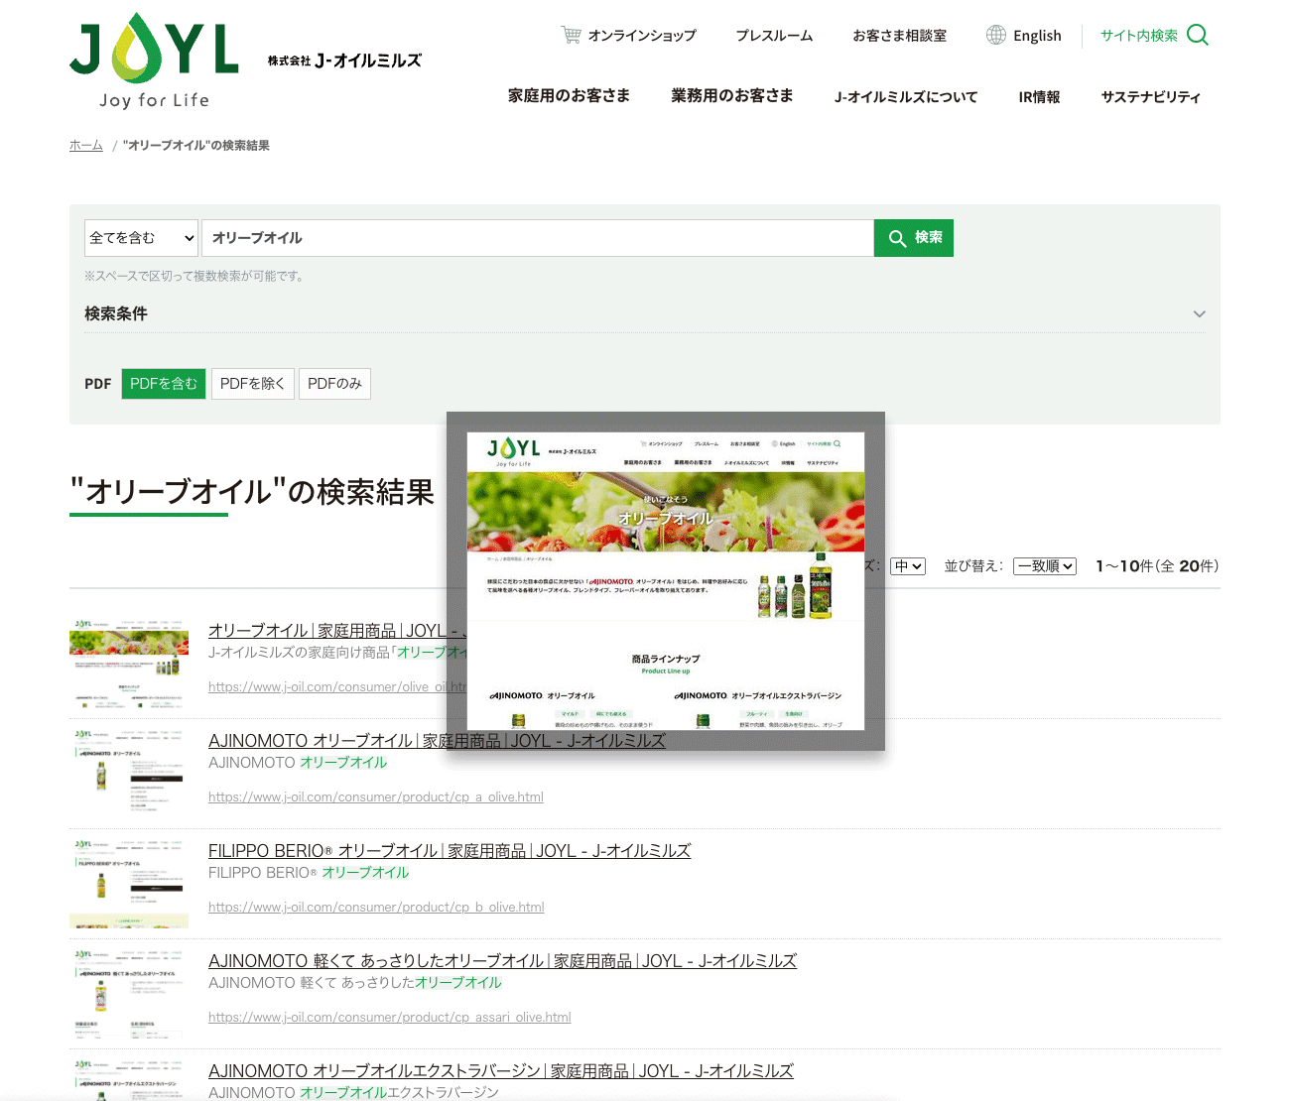1291x1101 pixels.
Task: Open the FILIPPO BERIO オリーブオイル result title
Action: pyautogui.click(x=450, y=851)
